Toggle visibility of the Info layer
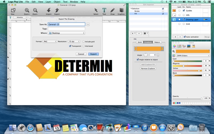 click(x=184, y=15)
